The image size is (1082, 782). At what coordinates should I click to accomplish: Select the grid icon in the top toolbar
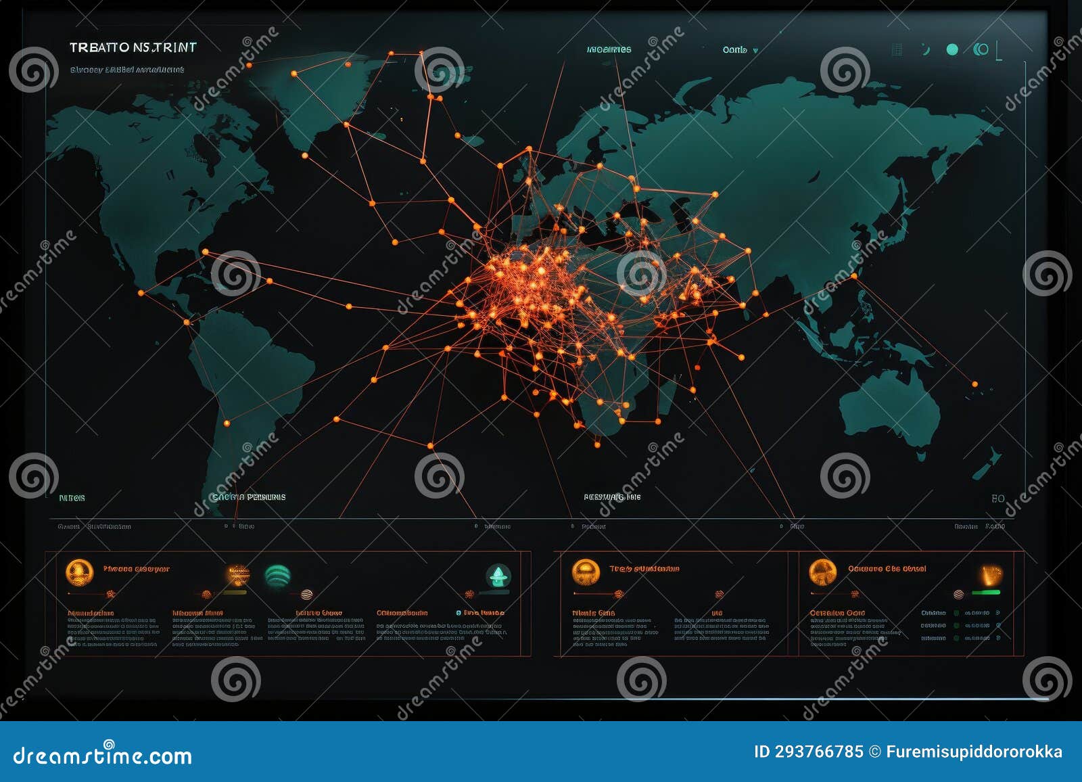[897, 49]
